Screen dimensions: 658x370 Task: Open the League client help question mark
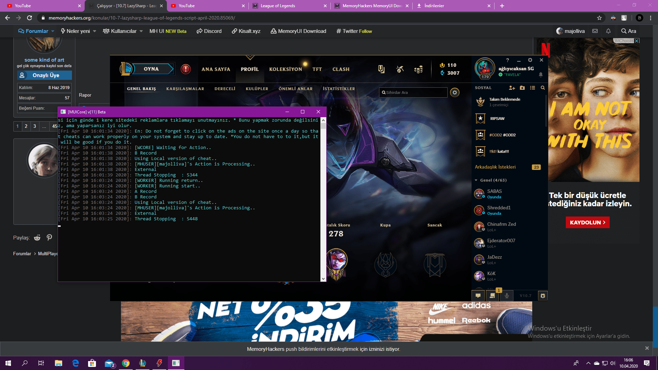coord(508,60)
